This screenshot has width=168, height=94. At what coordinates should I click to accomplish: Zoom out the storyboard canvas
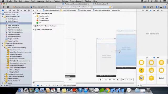tap(123, 79)
